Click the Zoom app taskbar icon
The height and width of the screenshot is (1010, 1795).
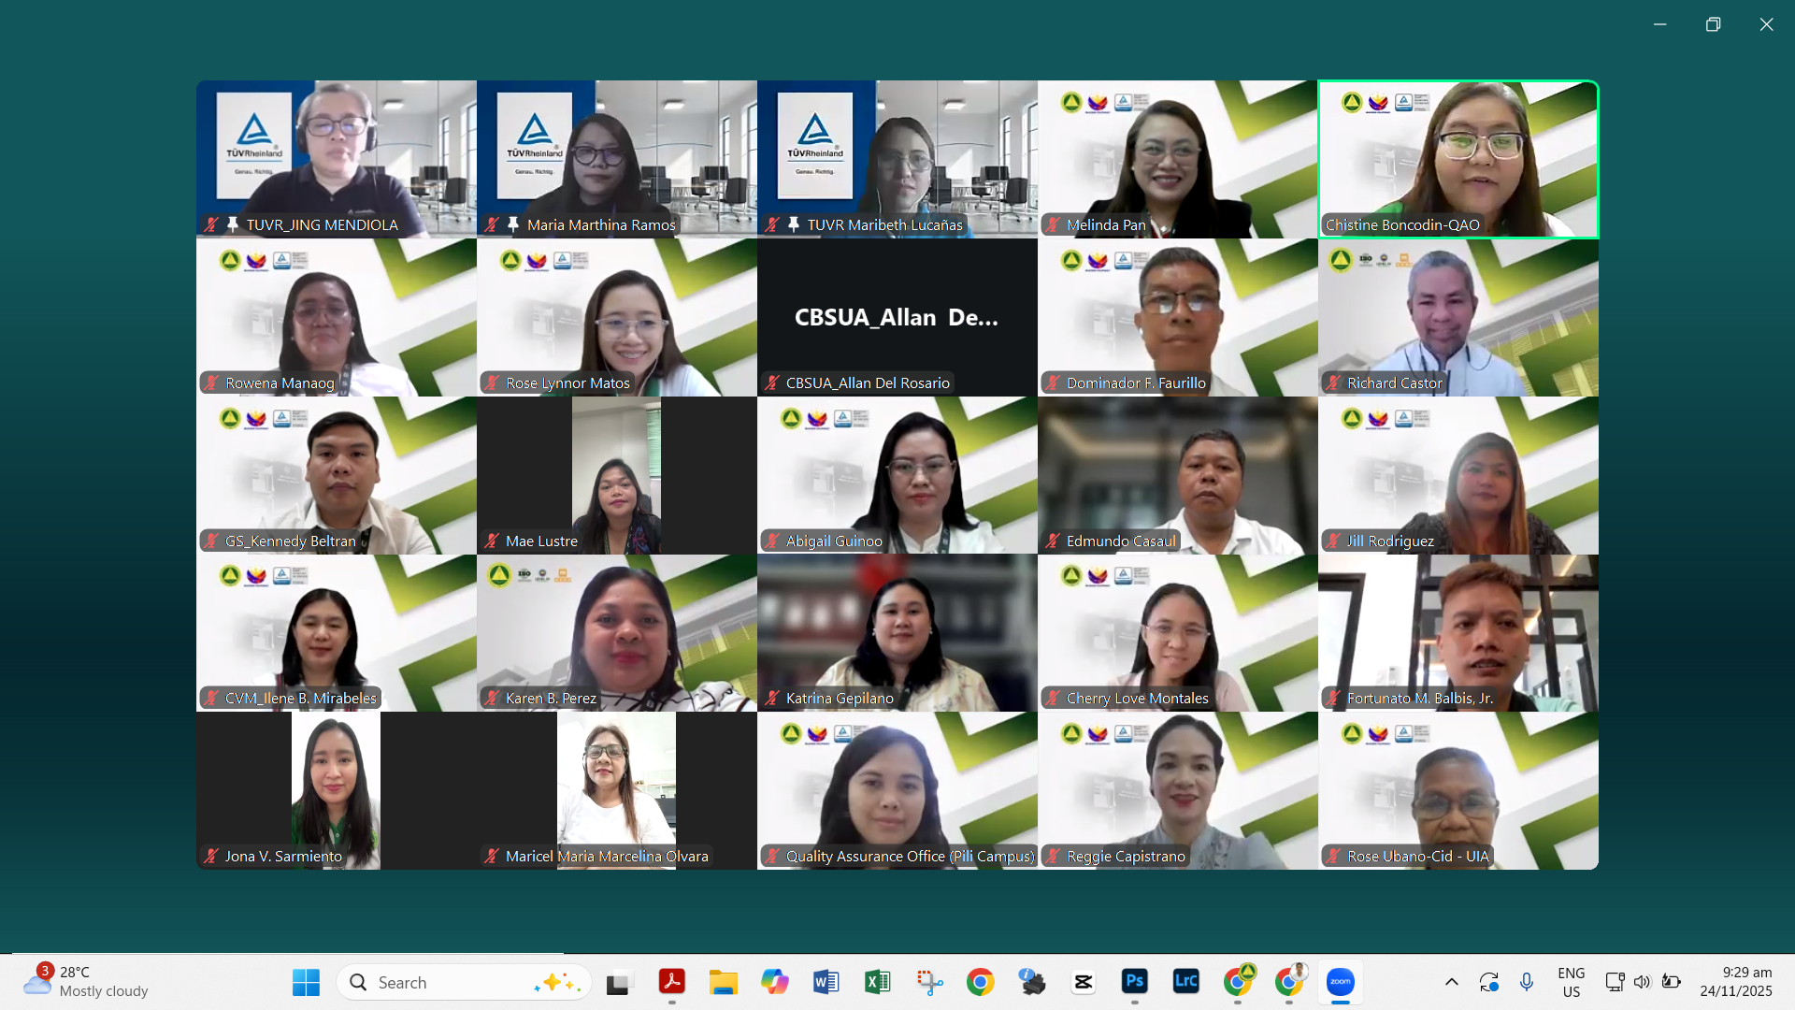1340,982
